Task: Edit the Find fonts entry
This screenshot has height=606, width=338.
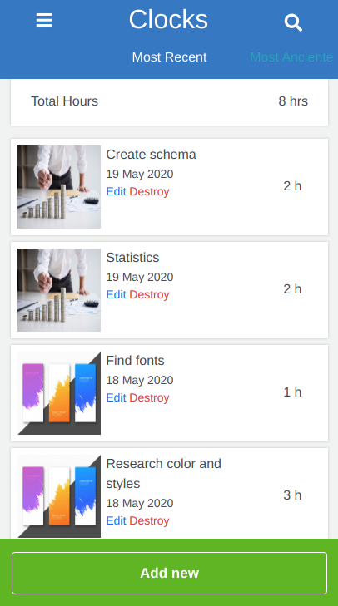Action: (117, 397)
